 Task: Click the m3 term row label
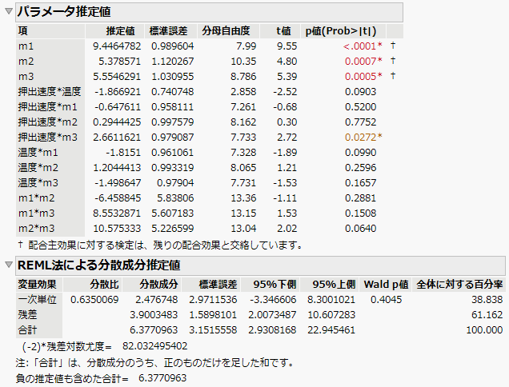(x=26, y=77)
